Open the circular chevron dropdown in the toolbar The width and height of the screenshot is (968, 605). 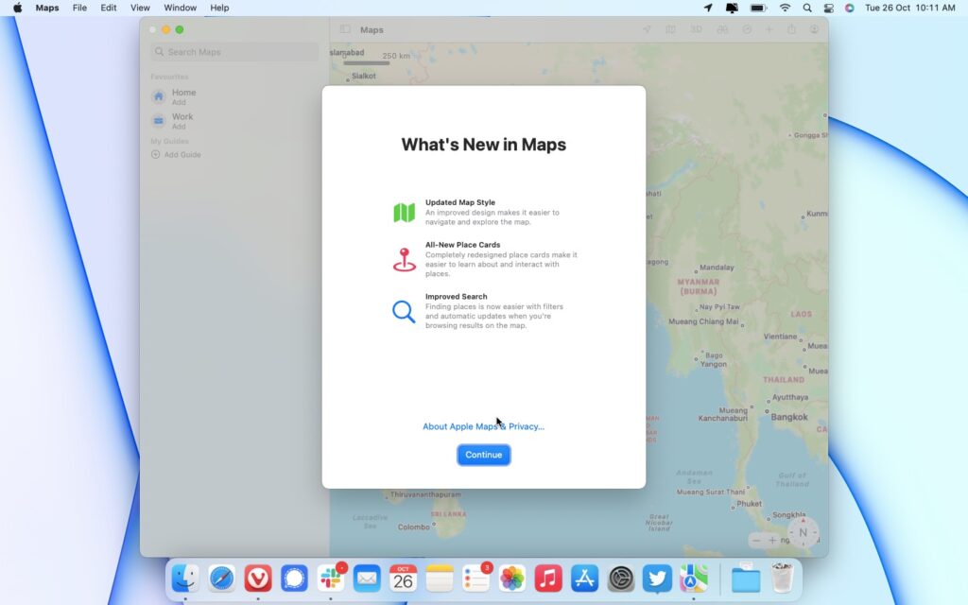[x=748, y=29]
